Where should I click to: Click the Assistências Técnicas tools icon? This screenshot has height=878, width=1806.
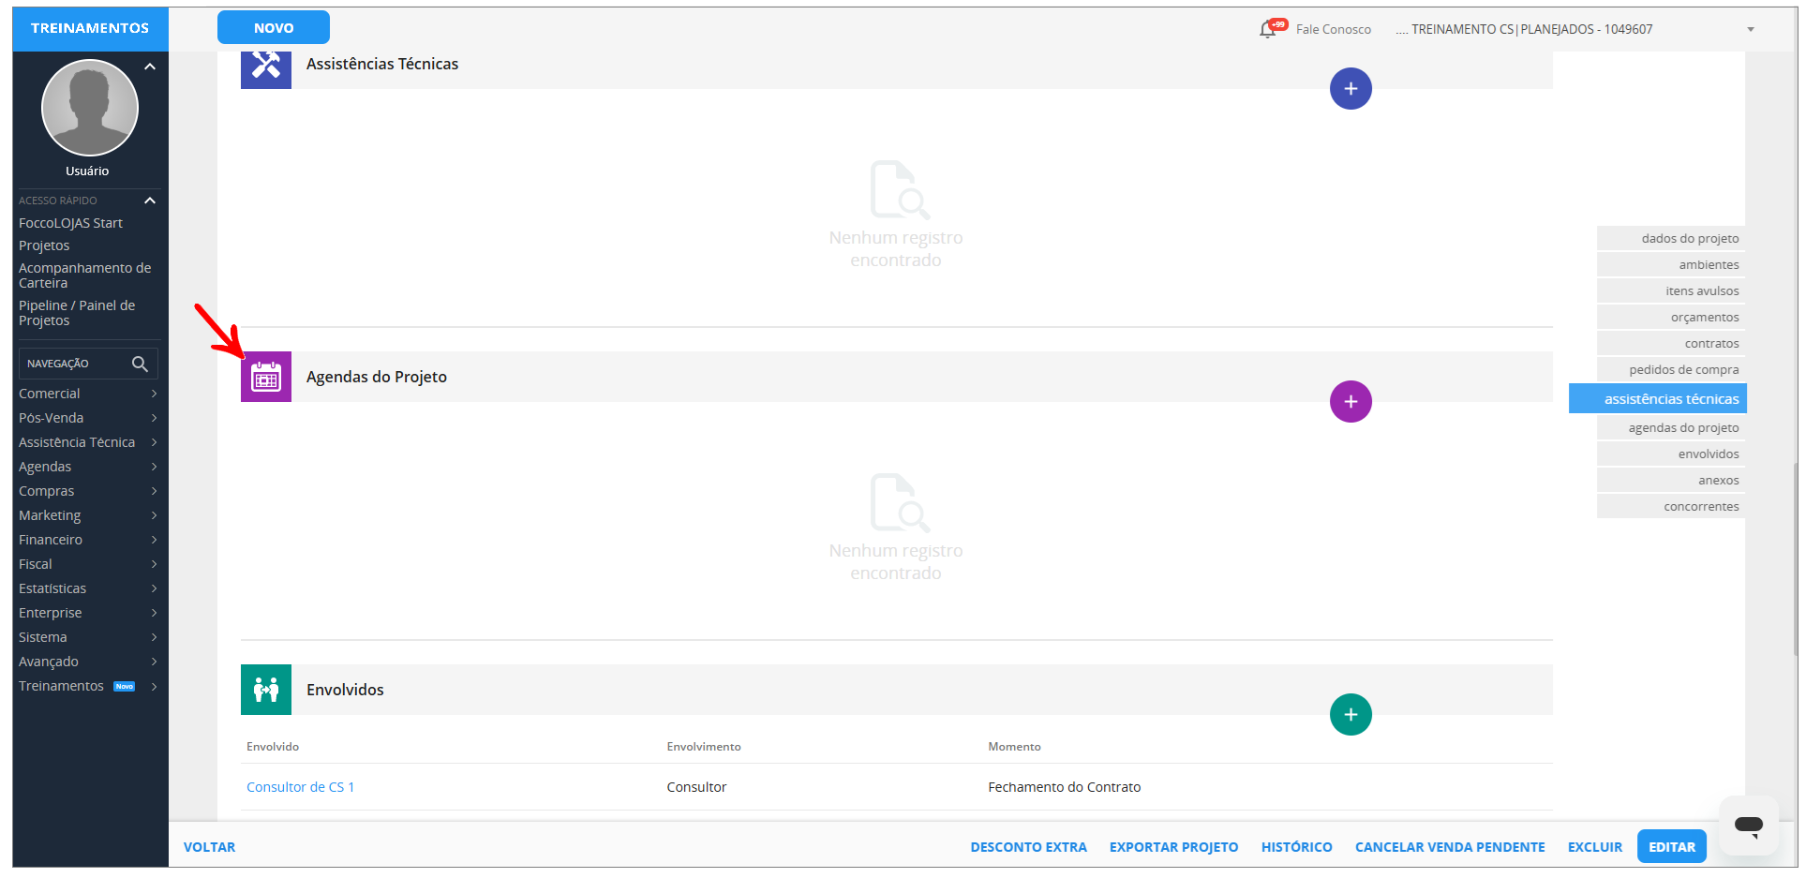(266, 66)
